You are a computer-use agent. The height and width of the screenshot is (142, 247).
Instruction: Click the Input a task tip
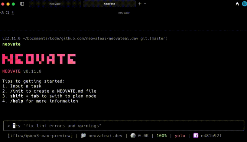click(x=22, y=86)
